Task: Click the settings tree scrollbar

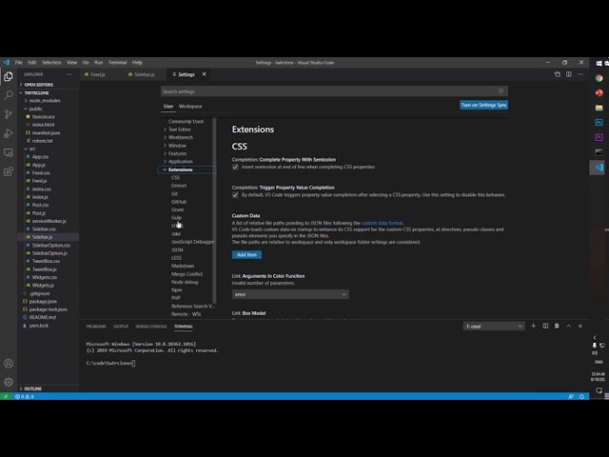Action: [x=214, y=209]
